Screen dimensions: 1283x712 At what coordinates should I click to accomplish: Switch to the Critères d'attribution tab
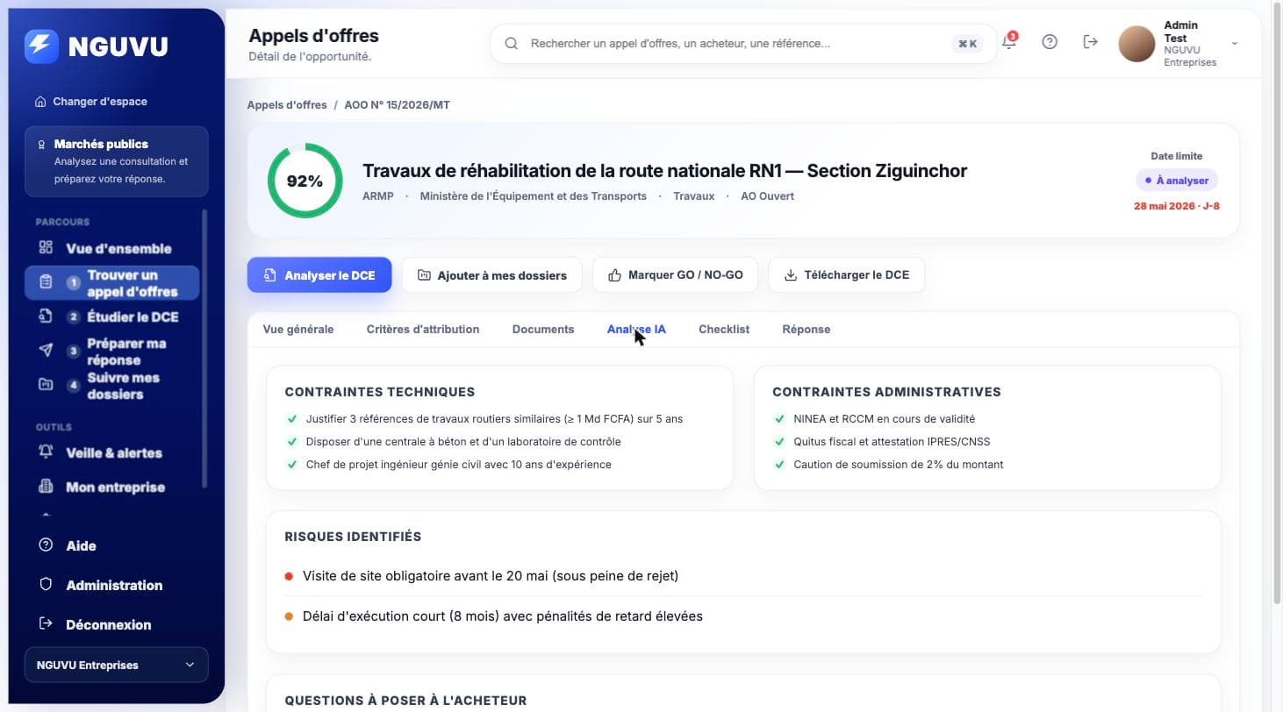point(423,330)
